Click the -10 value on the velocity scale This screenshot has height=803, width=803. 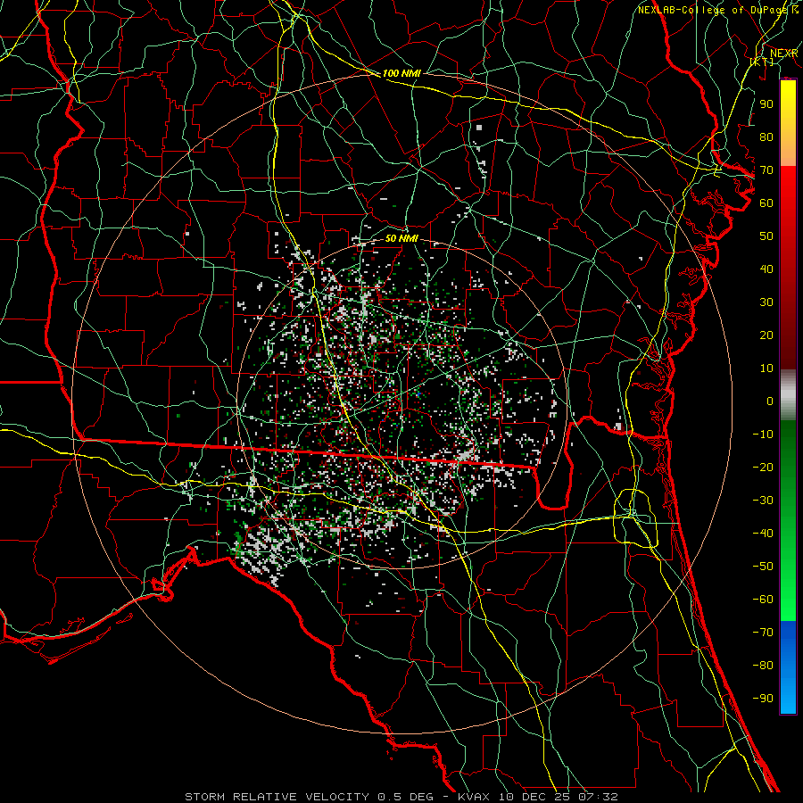coord(763,435)
